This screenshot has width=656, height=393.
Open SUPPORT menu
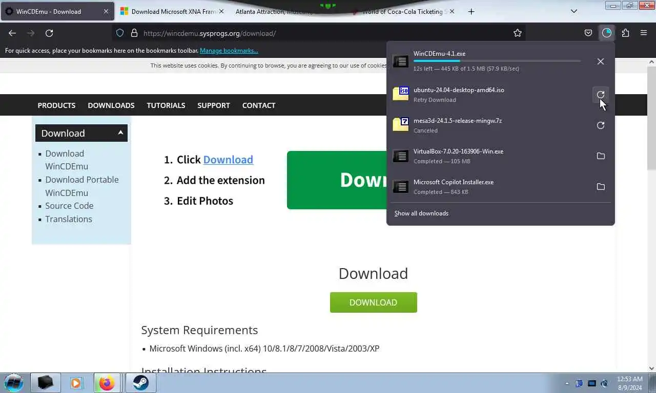tap(214, 105)
